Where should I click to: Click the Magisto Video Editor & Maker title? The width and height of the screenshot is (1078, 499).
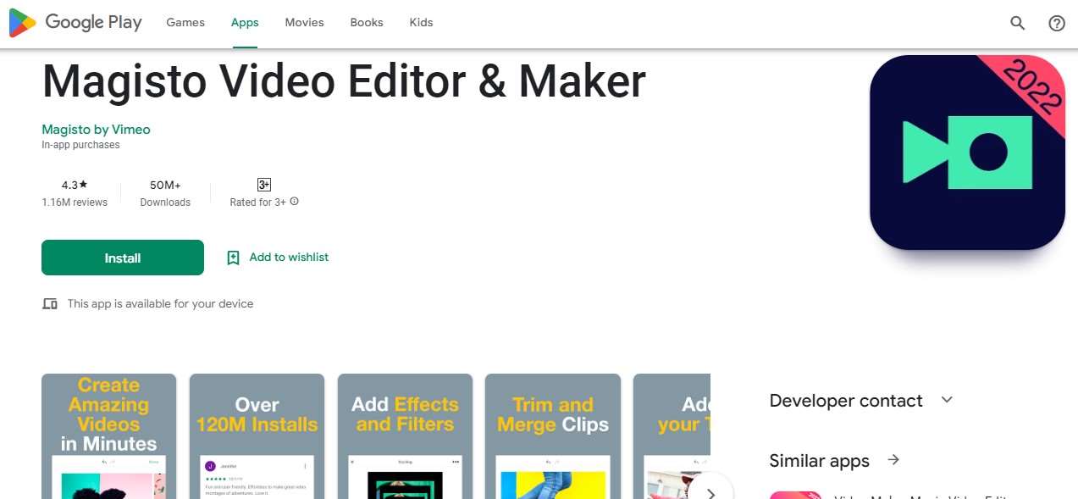coord(344,81)
